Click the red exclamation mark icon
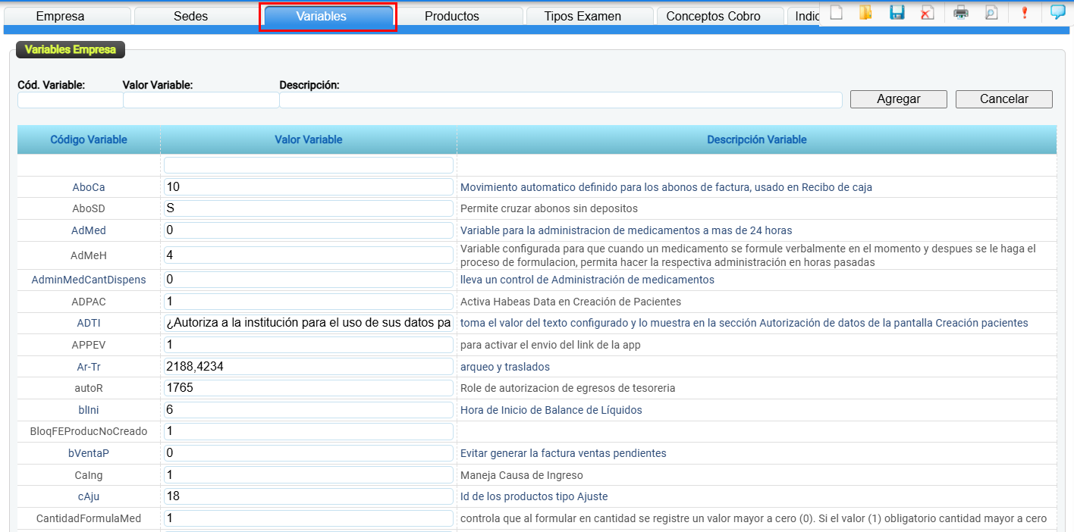 click(x=1025, y=12)
